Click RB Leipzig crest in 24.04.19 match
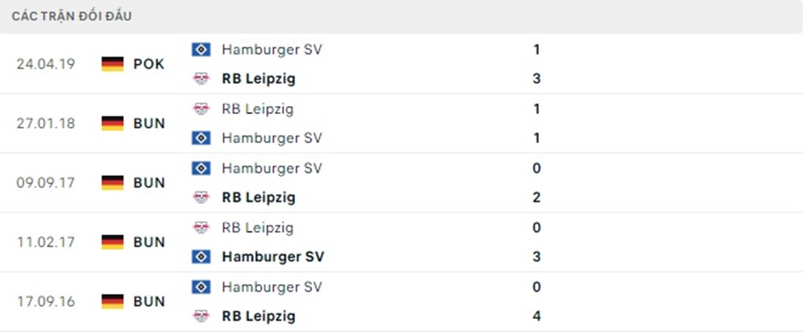 (x=200, y=79)
